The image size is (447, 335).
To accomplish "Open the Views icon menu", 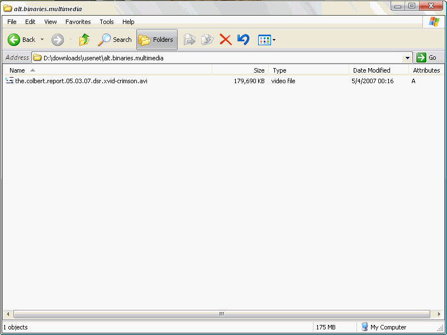I will click(x=267, y=40).
